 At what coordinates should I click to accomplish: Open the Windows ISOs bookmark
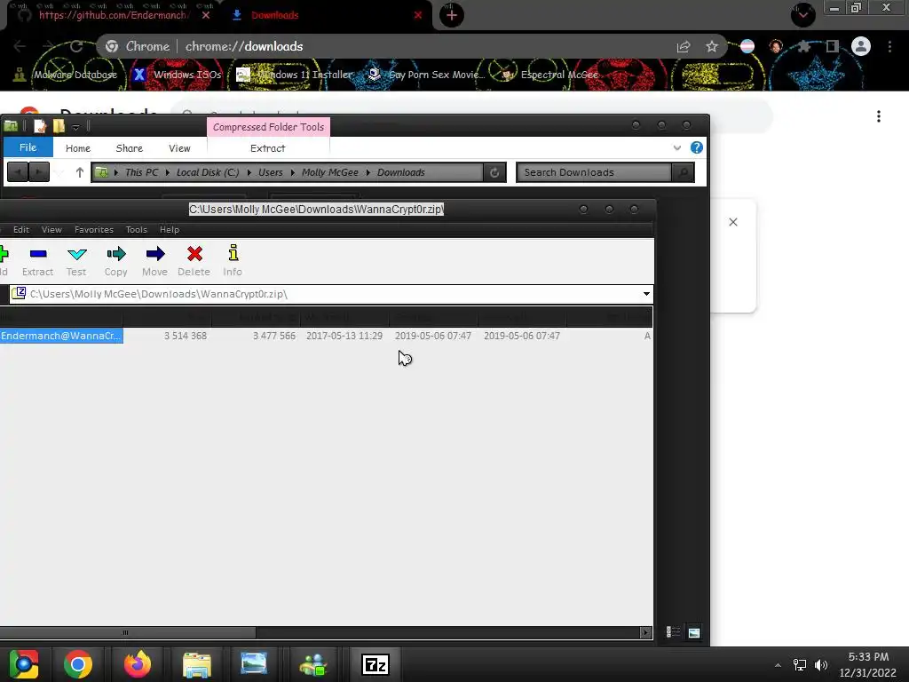pyautogui.click(x=178, y=75)
